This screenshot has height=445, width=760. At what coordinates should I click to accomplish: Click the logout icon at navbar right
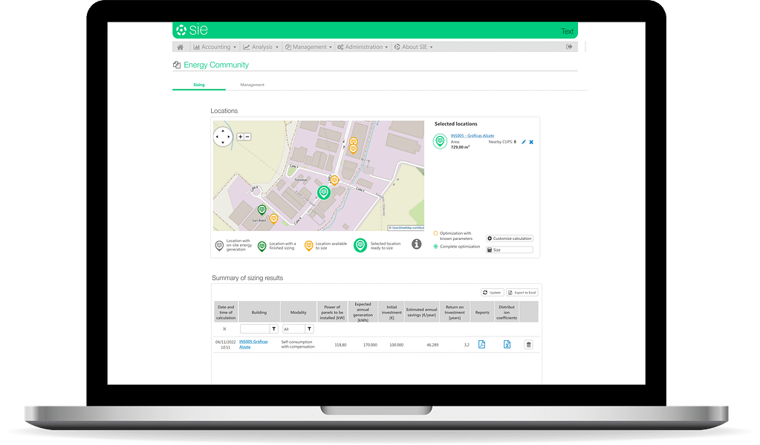[x=569, y=47]
